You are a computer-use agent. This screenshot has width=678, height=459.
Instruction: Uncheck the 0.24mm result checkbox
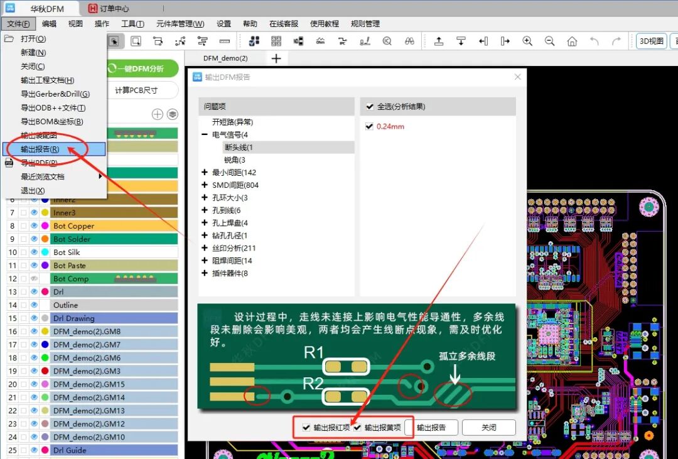click(x=370, y=127)
